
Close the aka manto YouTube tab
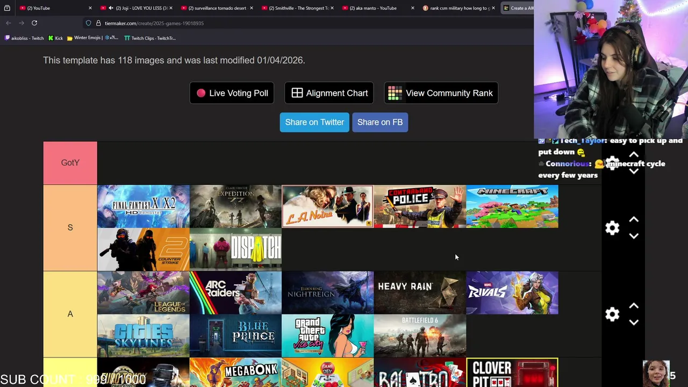coord(412,8)
